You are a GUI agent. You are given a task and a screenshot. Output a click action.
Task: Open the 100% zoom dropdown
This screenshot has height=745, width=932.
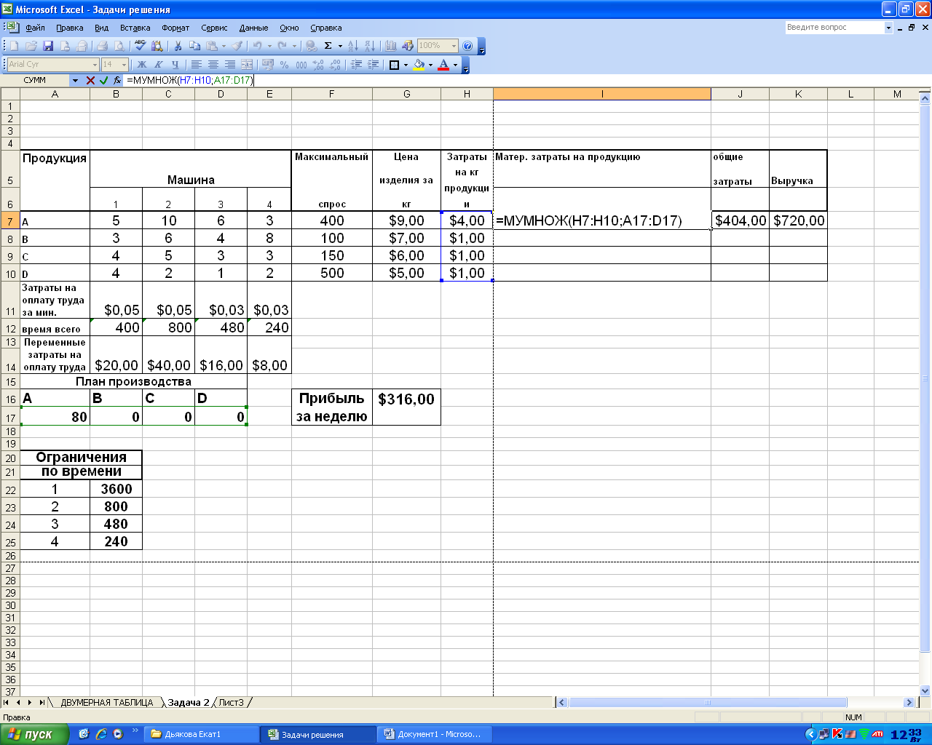(x=454, y=46)
